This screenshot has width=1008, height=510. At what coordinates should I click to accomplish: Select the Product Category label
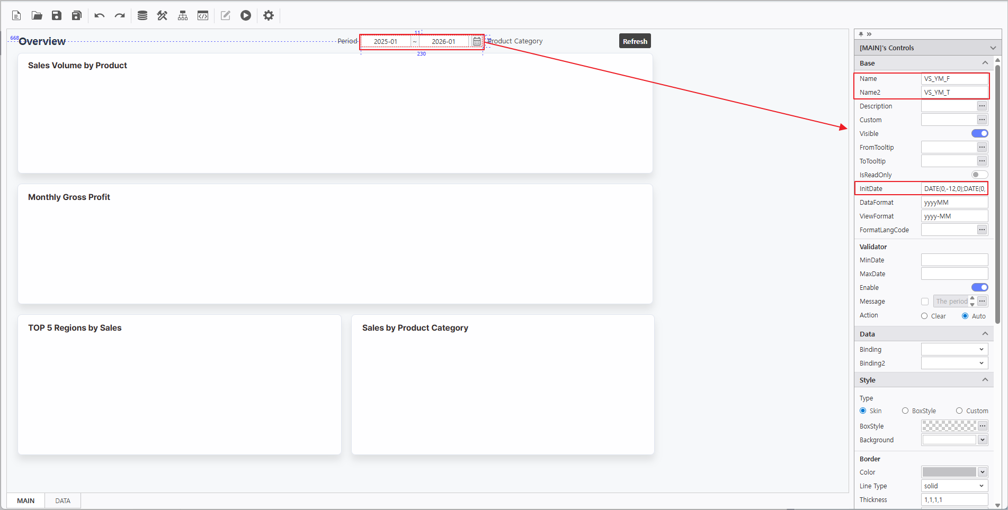[x=515, y=41]
